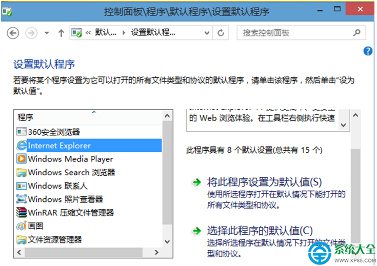The height and width of the screenshot is (266, 377).
Task: Refresh the control panel page
Action: (221, 33)
